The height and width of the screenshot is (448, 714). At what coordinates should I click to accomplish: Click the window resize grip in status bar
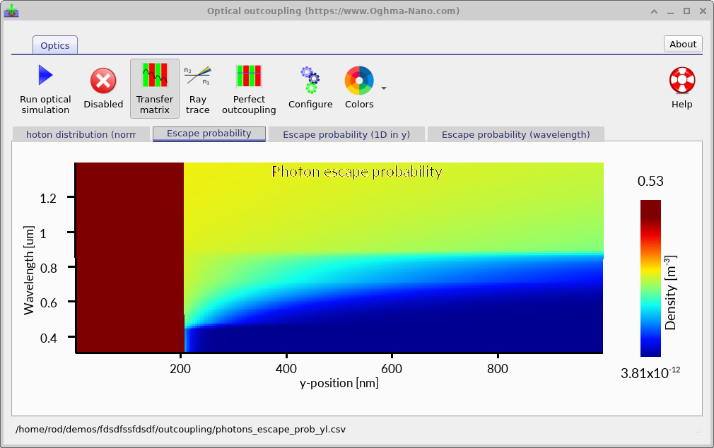[698, 432]
